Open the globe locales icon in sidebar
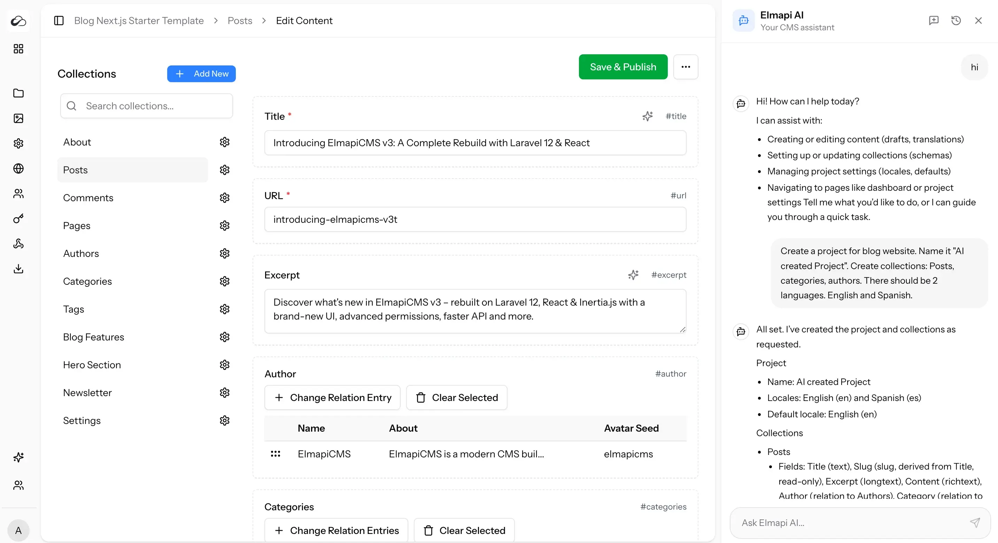 tap(18, 168)
